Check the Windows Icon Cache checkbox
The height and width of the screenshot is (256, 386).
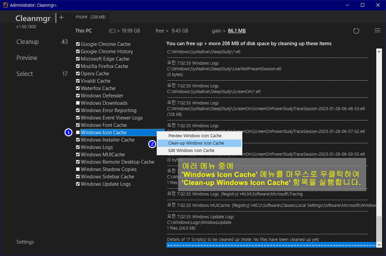coord(78,133)
